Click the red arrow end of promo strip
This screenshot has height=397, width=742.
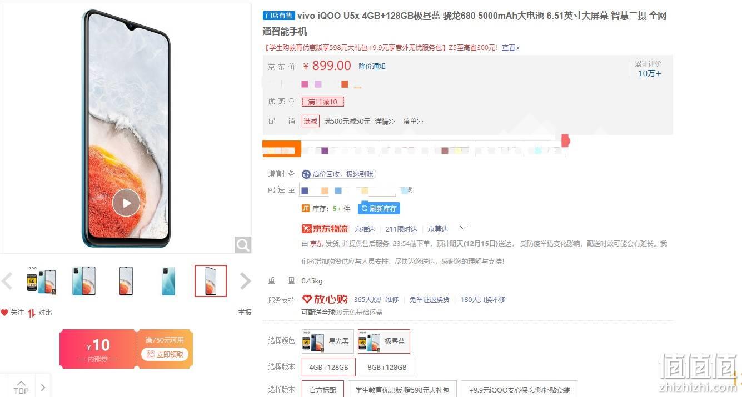point(565,140)
